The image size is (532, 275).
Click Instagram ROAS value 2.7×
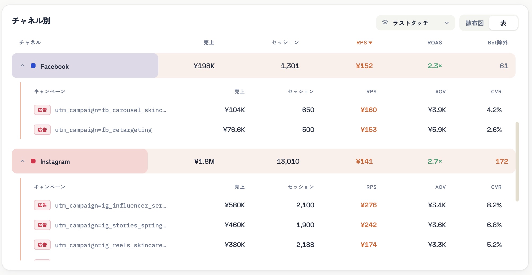click(435, 161)
